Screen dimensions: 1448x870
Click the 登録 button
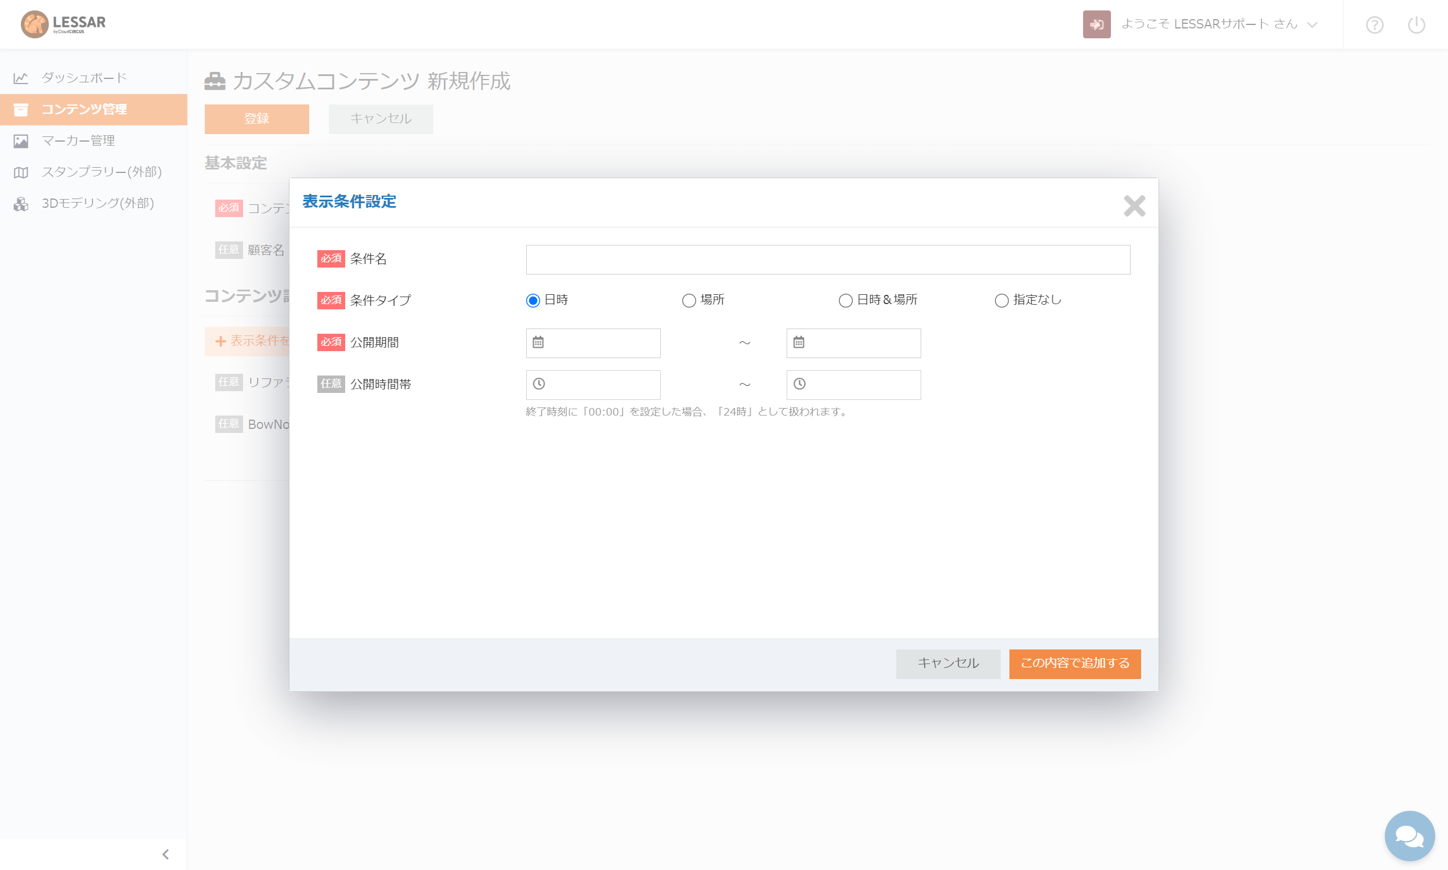(256, 119)
